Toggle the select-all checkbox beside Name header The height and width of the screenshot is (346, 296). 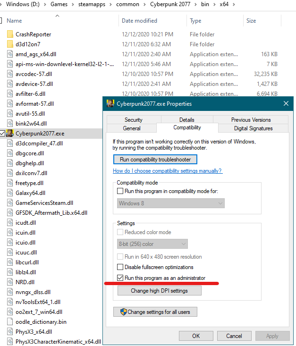[x=1, y=20]
